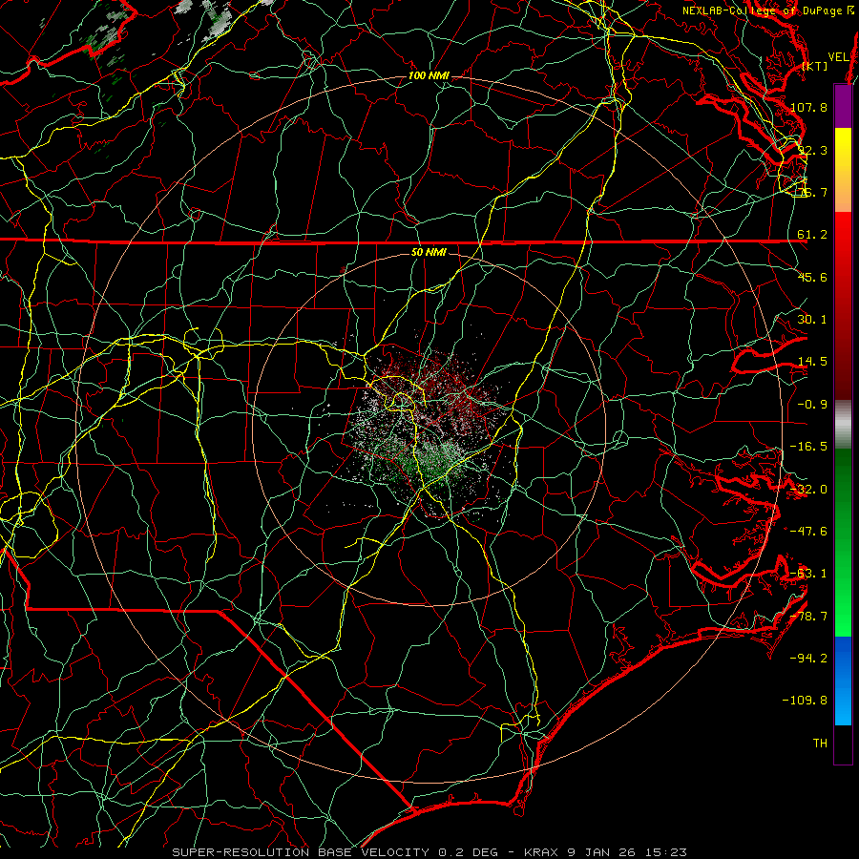Click the 14.5 velocity scale value

812,362
